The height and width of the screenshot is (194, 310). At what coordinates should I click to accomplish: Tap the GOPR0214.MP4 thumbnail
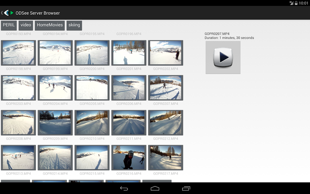click(55, 158)
